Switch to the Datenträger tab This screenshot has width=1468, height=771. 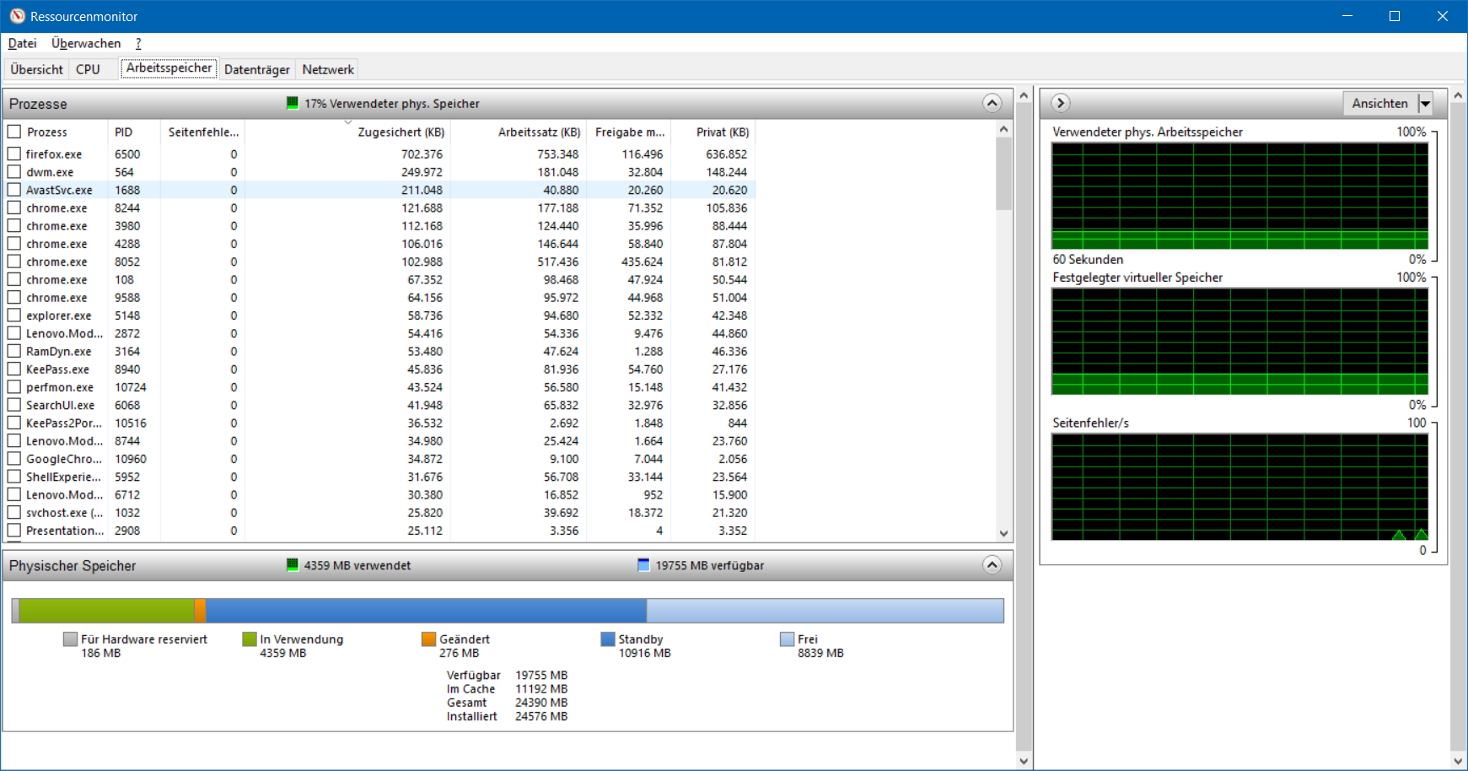click(x=257, y=69)
